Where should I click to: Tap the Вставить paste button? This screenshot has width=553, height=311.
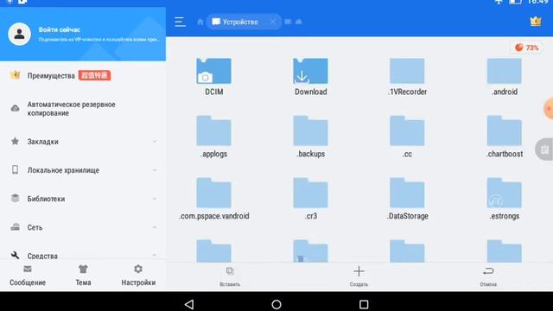coord(230,276)
